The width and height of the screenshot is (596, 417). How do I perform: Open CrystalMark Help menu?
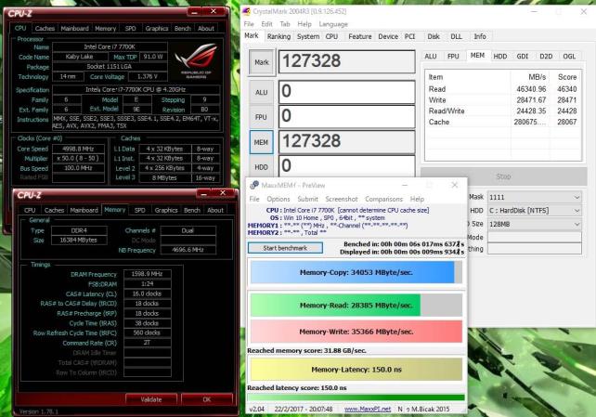coord(304,24)
